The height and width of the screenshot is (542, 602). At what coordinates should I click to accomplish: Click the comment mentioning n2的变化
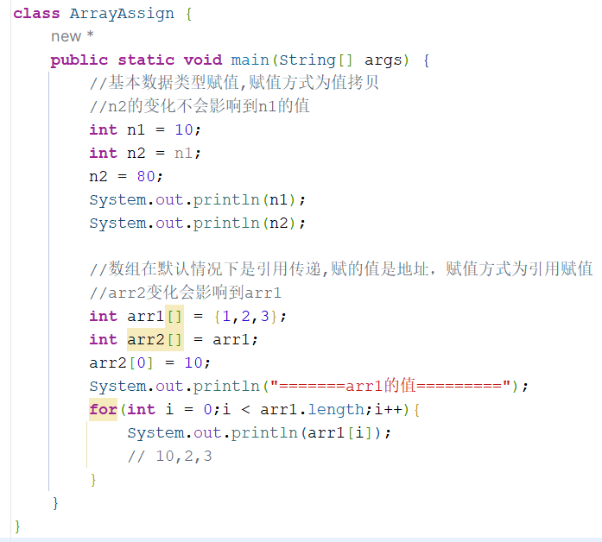[199, 106]
